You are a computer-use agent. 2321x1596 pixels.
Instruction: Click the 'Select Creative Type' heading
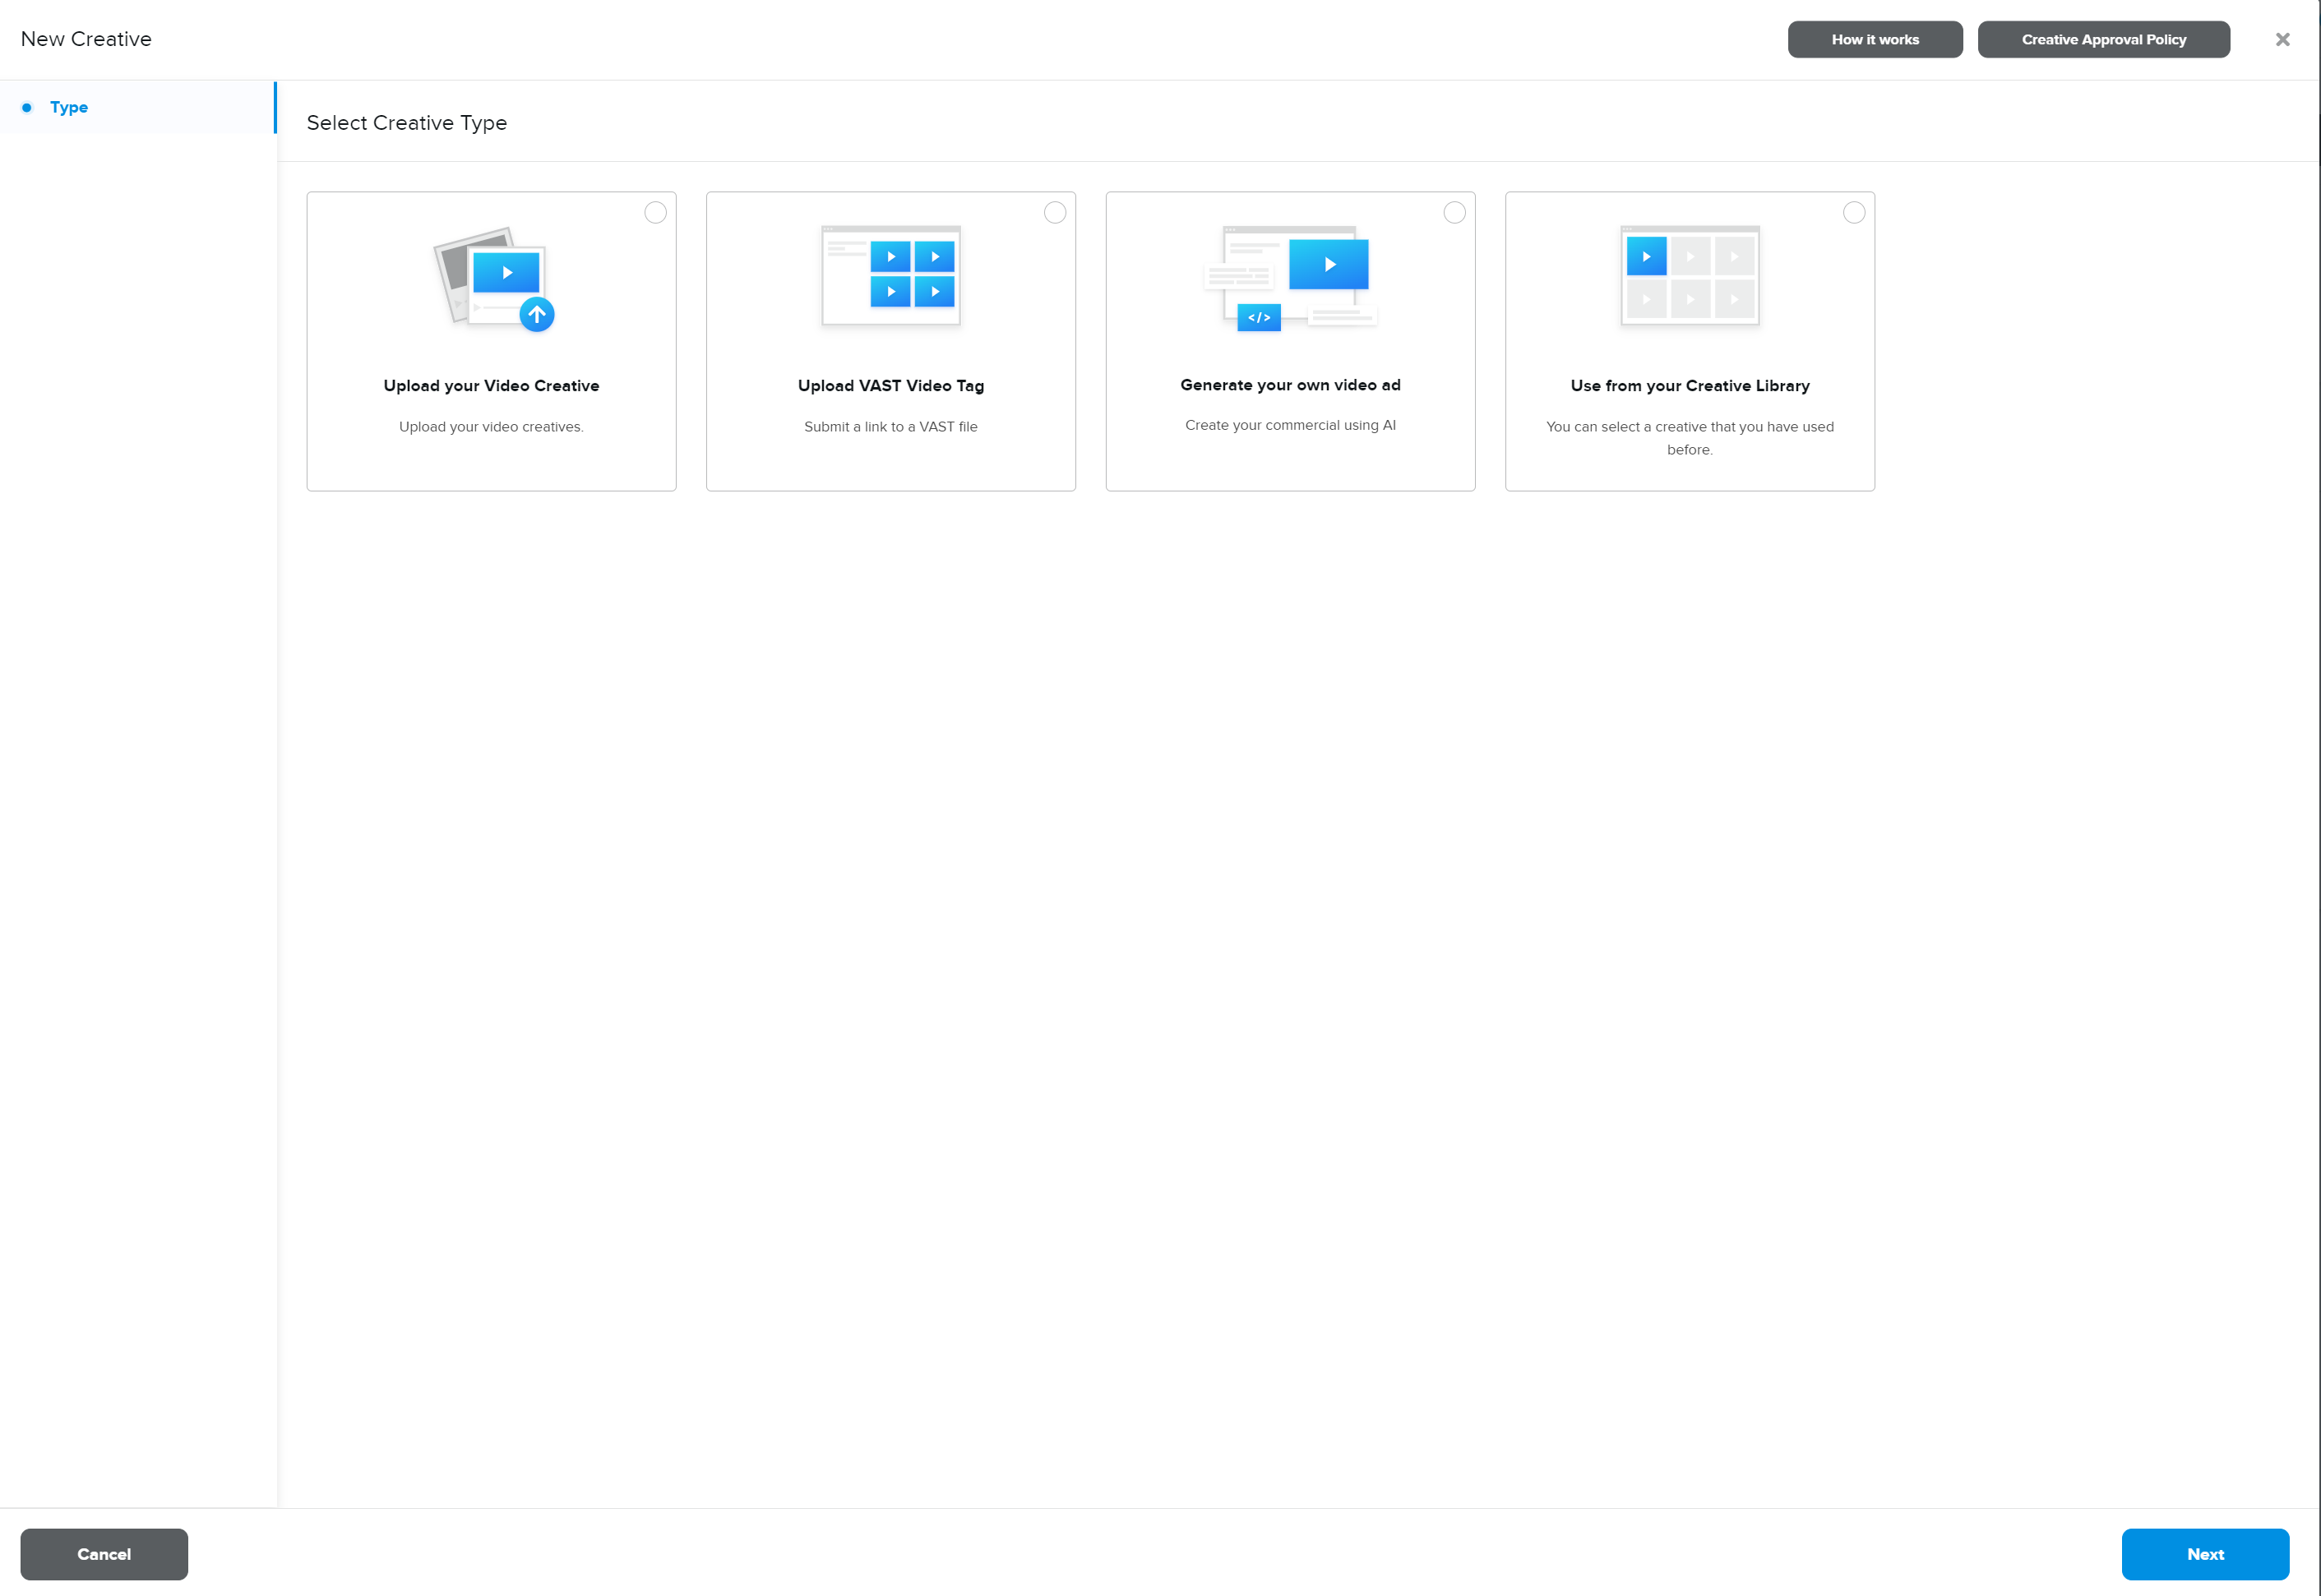(x=406, y=123)
